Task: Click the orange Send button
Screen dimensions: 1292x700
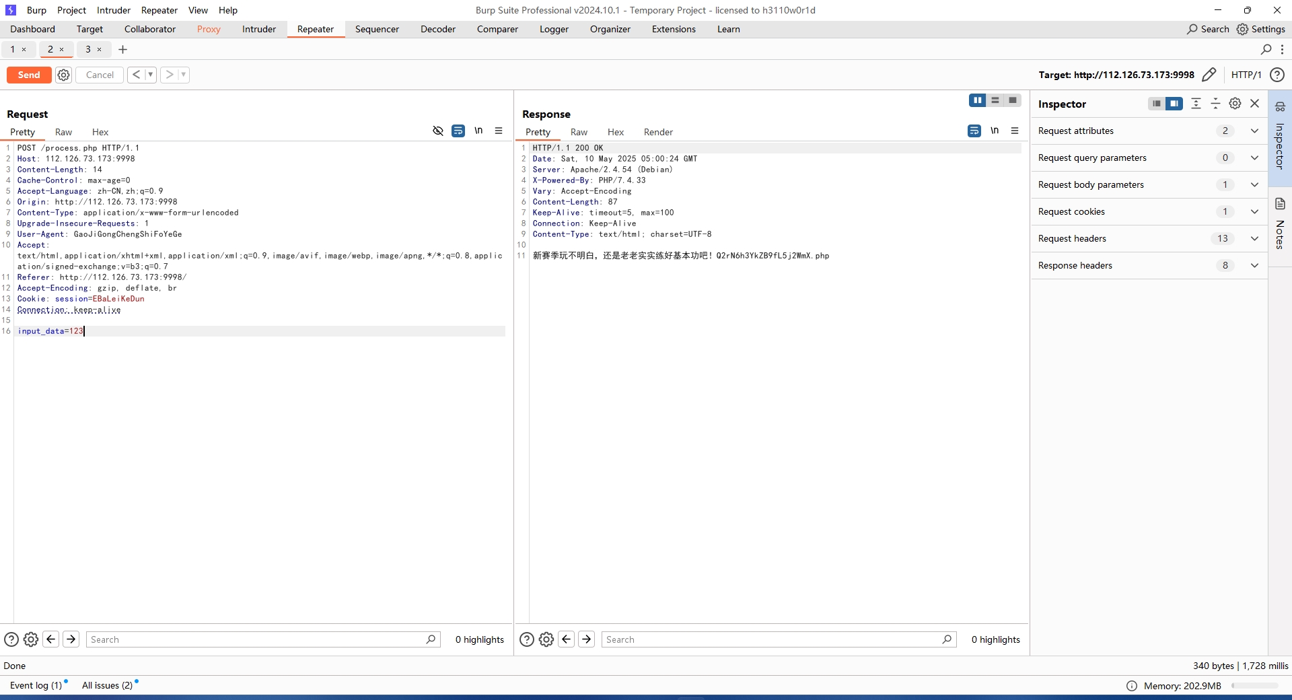Action: pyautogui.click(x=29, y=75)
